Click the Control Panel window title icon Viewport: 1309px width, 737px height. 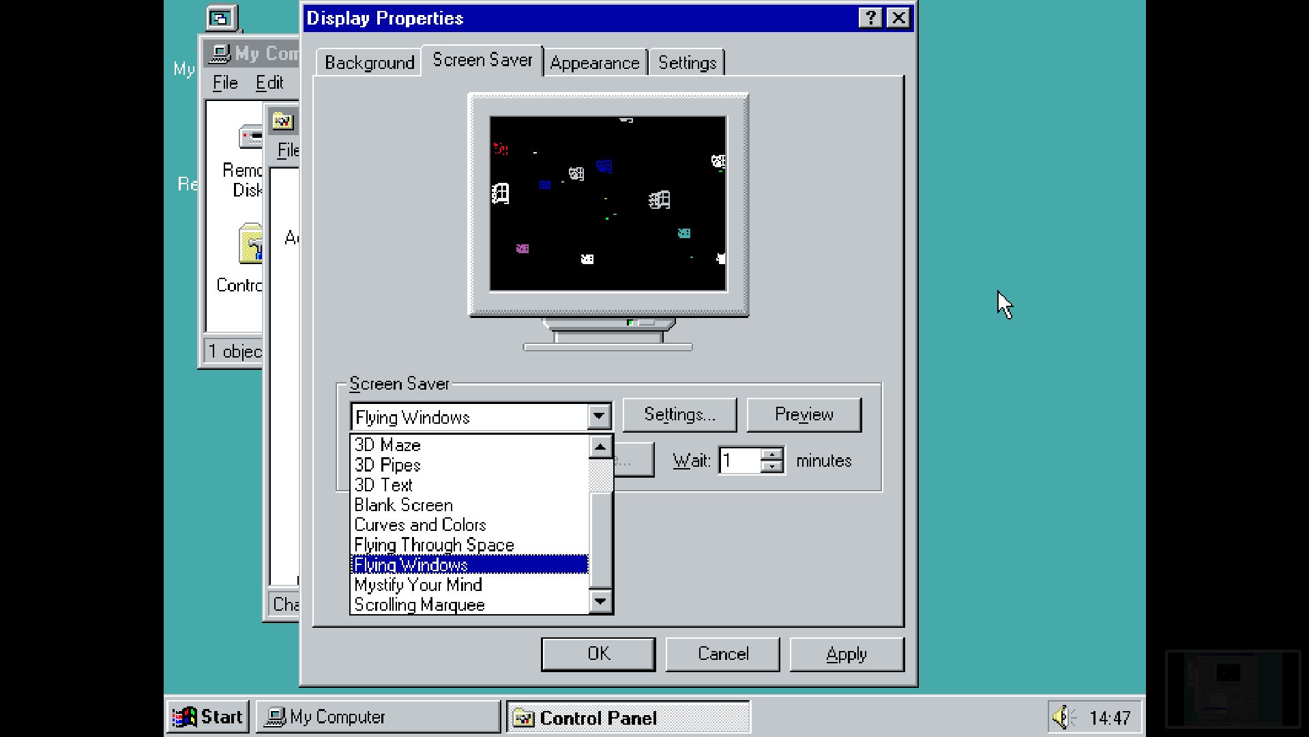(x=282, y=121)
